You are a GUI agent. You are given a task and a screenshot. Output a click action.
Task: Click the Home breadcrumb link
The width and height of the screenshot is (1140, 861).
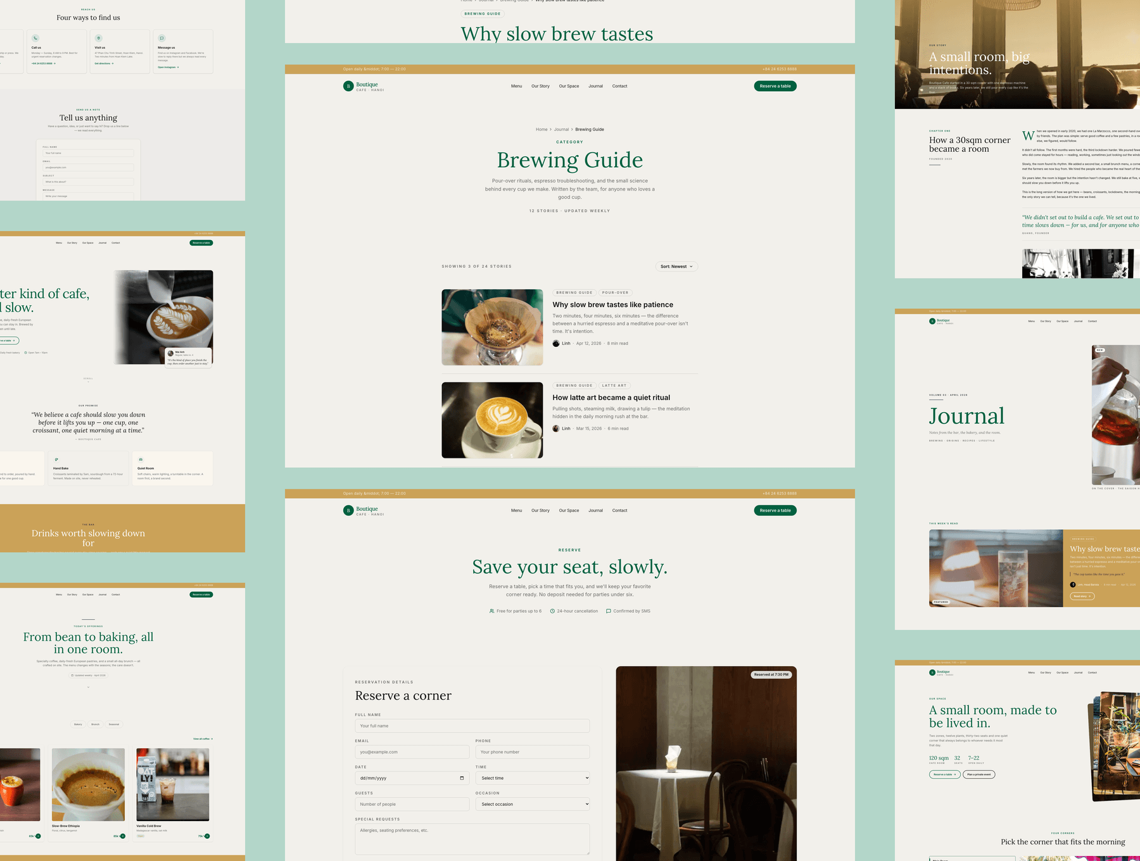(x=541, y=129)
